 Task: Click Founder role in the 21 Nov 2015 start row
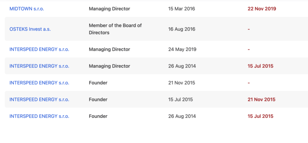98,83
